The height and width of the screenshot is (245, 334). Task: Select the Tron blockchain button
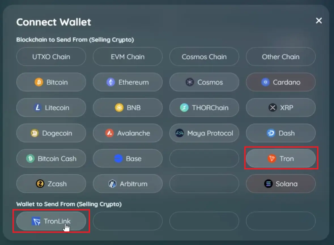pos(281,159)
